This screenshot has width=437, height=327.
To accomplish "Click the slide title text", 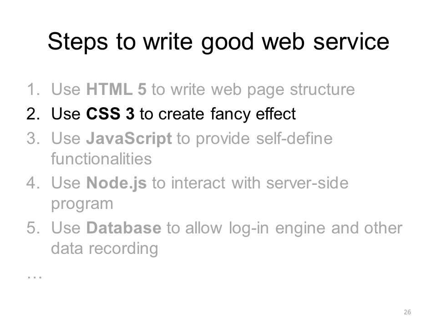I will 218,42.
